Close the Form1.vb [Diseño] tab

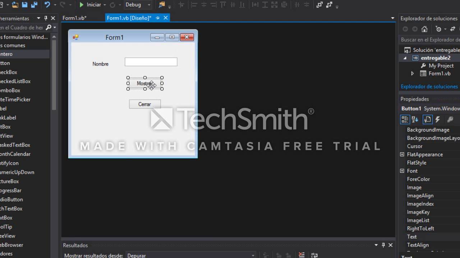pos(166,18)
